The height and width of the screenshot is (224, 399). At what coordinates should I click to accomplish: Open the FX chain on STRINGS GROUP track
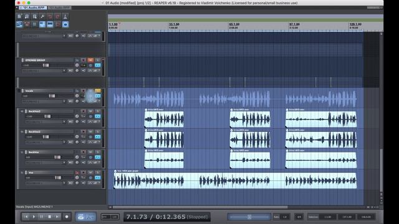98,65
